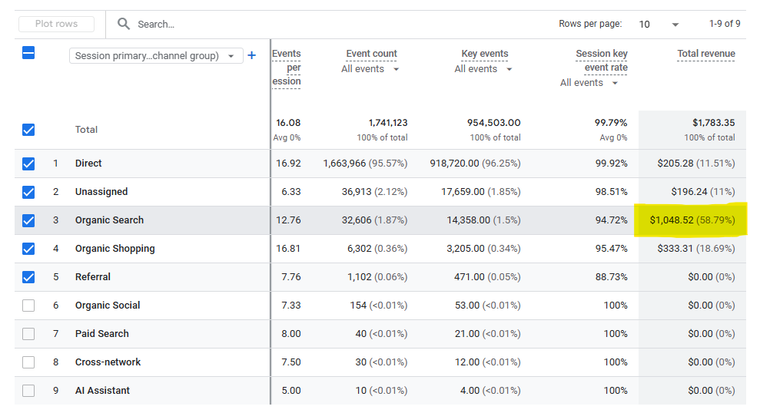
Task: Sort by Event count column header
Action: [371, 54]
